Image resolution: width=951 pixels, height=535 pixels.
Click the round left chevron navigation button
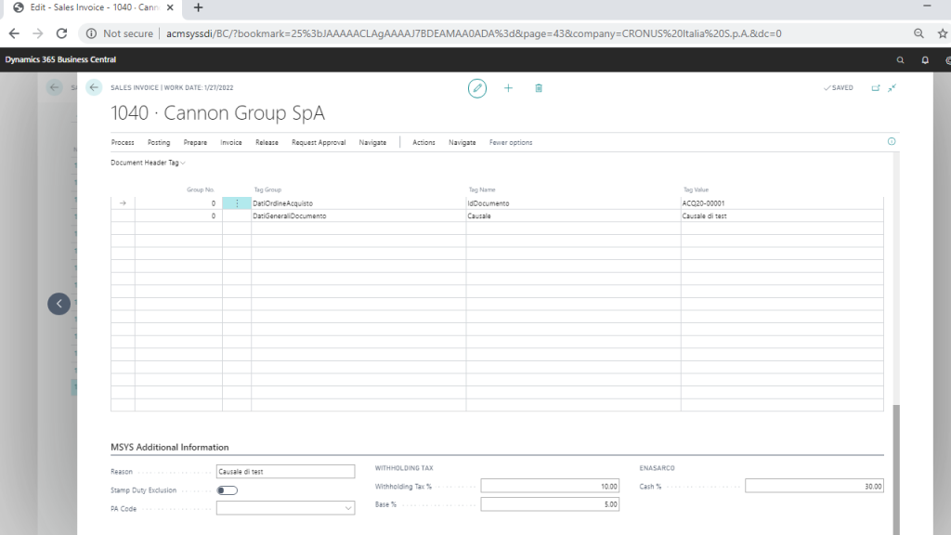[59, 304]
